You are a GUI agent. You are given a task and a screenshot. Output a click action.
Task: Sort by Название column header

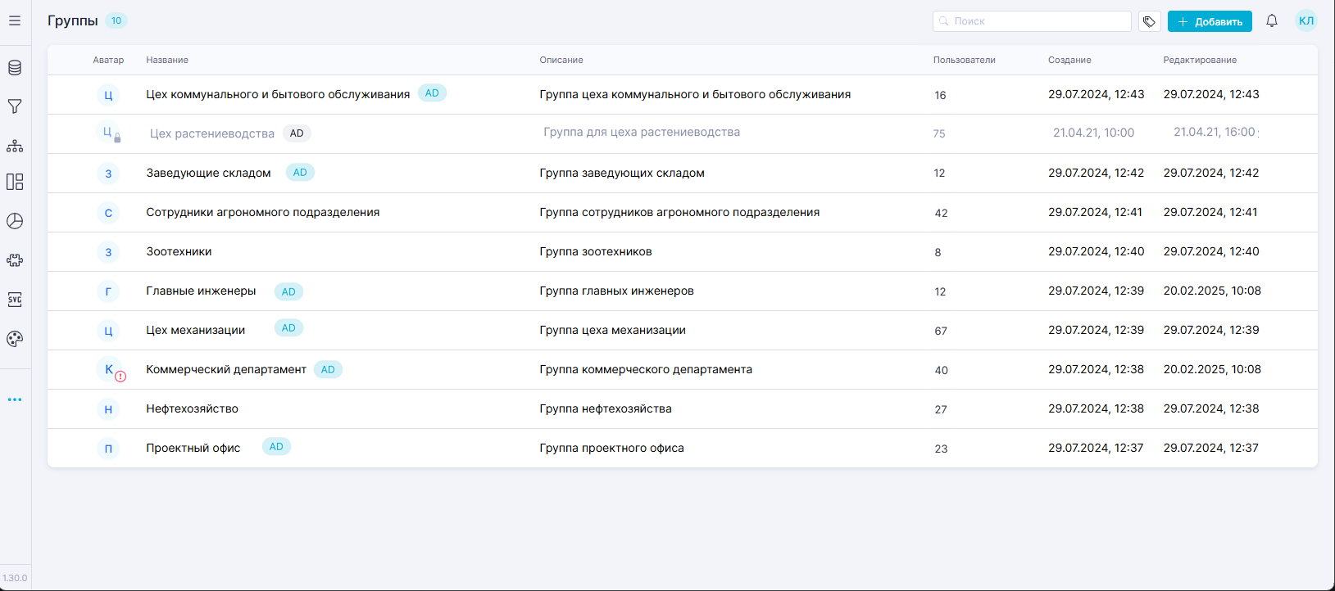pos(167,60)
